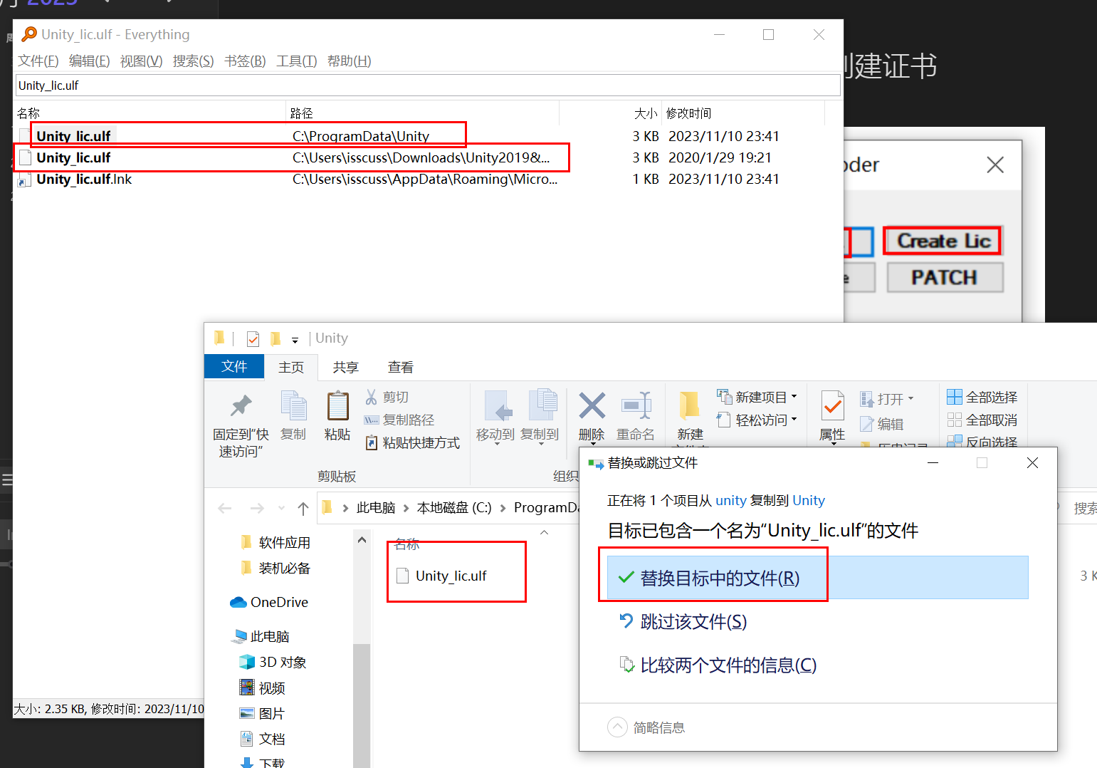Open the 文件(F) menu in Everything
The image size is (1097, 768).
(38, 61)
